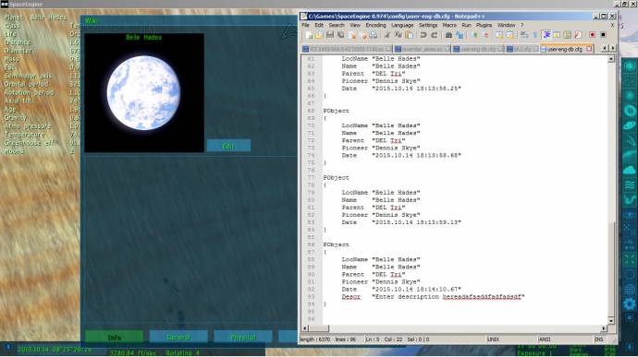Viewport: 638px width, 357px height.
Task: Switch to the Physical tab button
Action: tap(243, 337)
